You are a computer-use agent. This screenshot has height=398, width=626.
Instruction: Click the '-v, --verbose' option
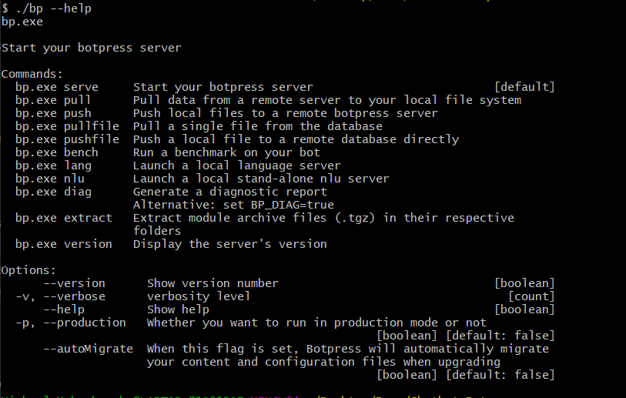click(x=60, y=296)
